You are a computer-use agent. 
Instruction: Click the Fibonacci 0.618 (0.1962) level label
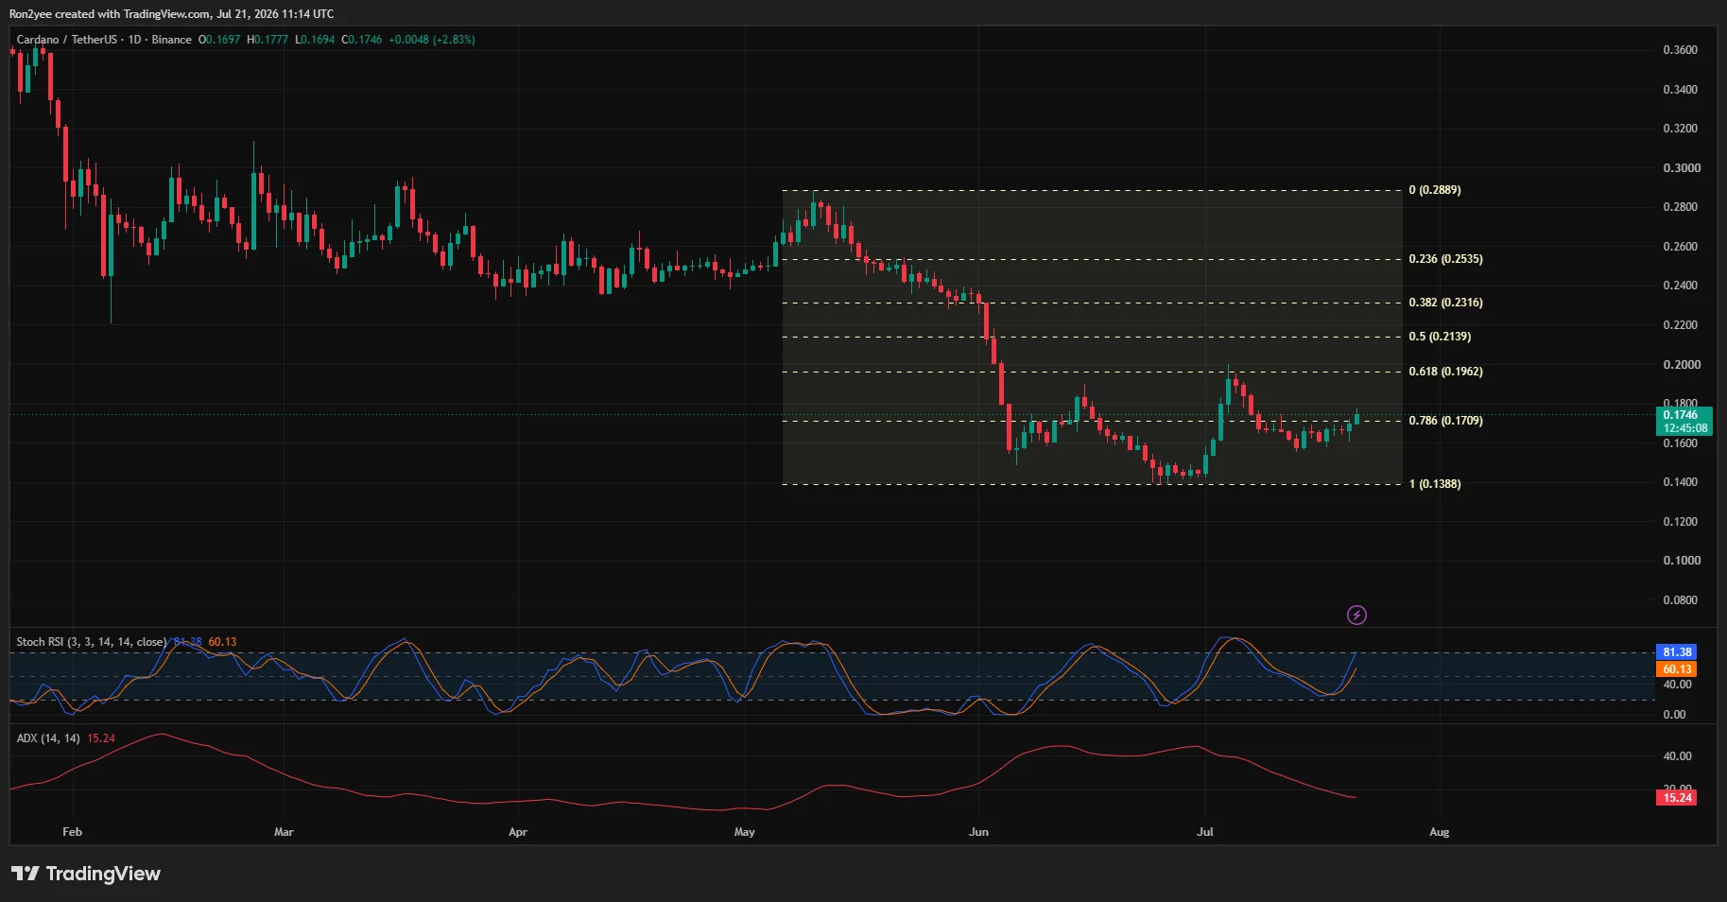point(1445,372)
